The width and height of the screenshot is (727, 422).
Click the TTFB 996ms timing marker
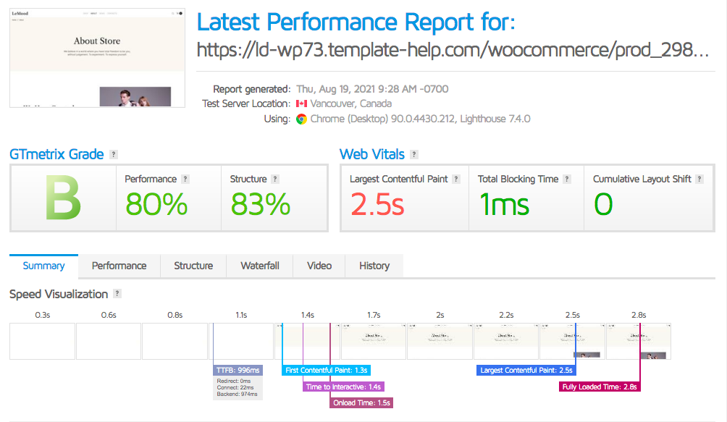(x=238, y=370)
